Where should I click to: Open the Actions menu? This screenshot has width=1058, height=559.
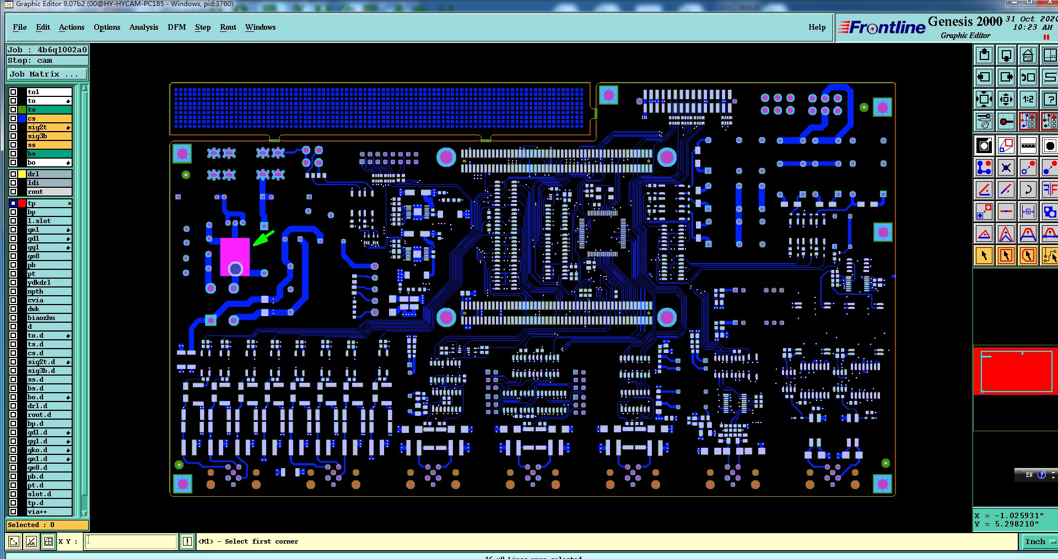[72, 27]
